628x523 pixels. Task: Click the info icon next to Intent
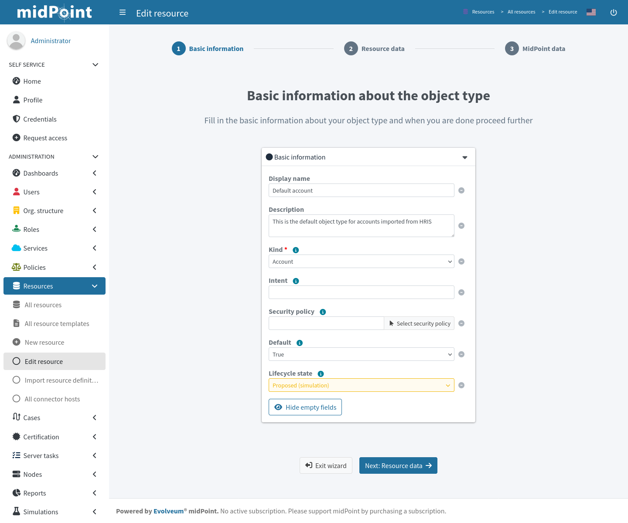pos(296,281)
